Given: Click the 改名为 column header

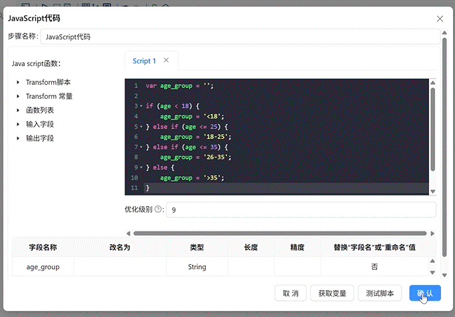Looking at the screenshot, I should pos(120,248).
